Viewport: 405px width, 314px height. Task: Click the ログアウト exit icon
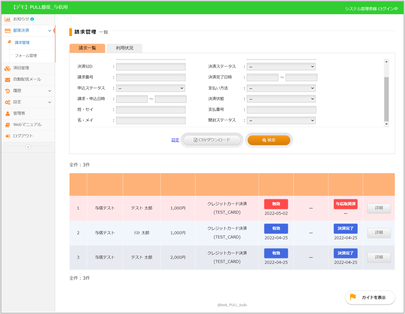tap(8, 136)
